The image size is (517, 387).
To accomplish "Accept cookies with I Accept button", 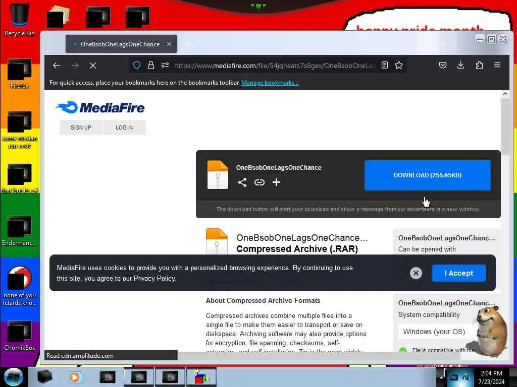I will point(458,273).
